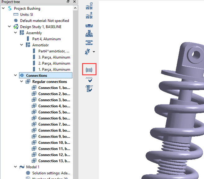Click the bottom-most checkmark toolbar icon
The height and width of the screenshot is (179, 204).
(89, 89)
